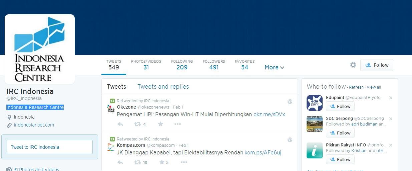Reply to the Okezone tweet
This screenshot has height=171, width=412.
tap(120, 124)
